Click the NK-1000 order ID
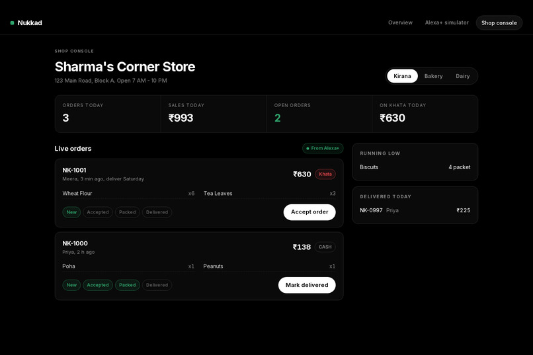This screenshot has height=355, width=533. 75,243
